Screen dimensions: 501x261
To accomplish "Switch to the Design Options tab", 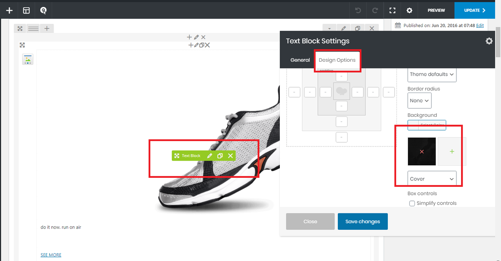I will (337, 60).
